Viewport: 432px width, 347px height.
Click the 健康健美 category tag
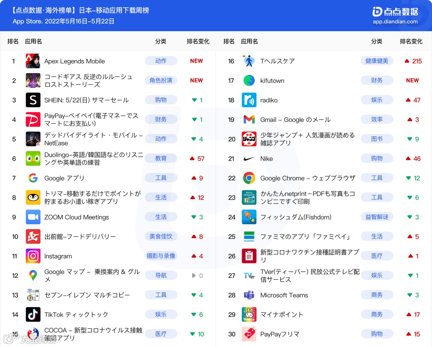pyautogui.click(x=377, y=61)
